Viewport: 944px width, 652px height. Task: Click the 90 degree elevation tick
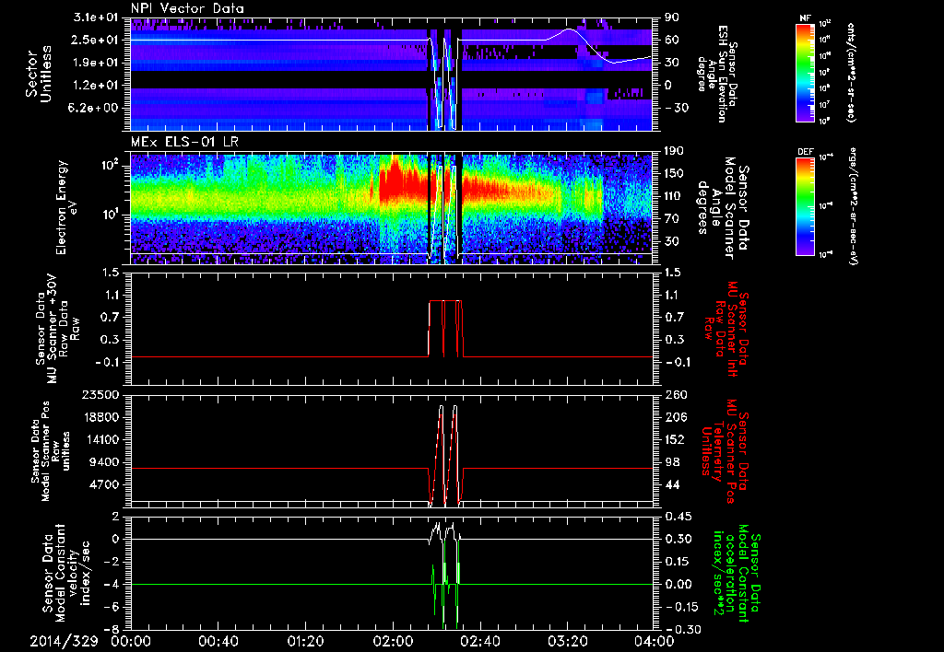pos(672,17)
